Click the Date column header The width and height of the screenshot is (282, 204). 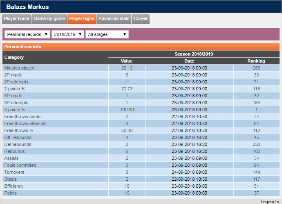tap(189, 61)
